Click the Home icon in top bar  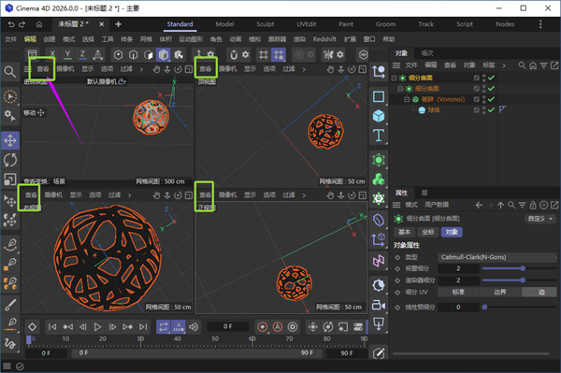coord(39,24)
